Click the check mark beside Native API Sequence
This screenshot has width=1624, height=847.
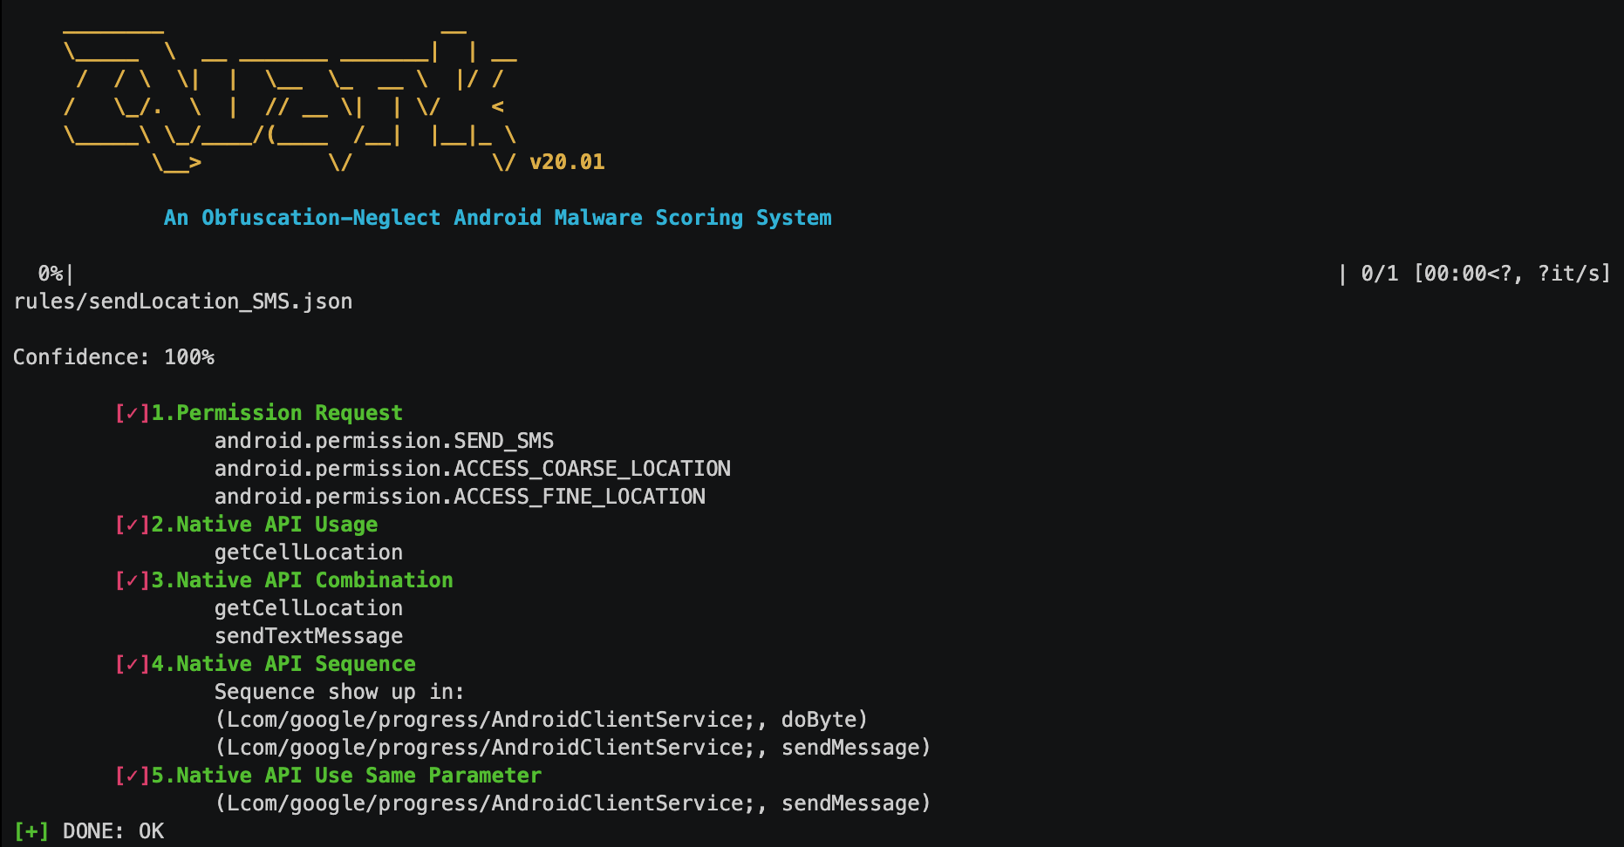(x=132, y=664)
